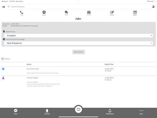Screen dimensions: 157x118
Task: Tap the double-arrow back icon
Action: tap(4, 7)
